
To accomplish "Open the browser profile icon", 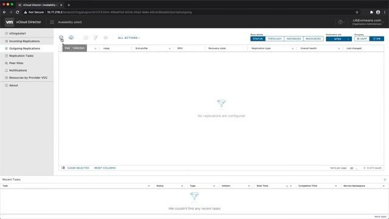I will [x=378, y=12].
